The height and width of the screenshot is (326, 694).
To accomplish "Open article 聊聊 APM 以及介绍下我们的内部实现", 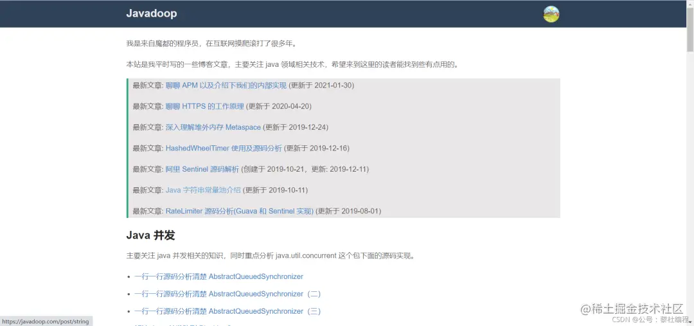I will [226, 86].
